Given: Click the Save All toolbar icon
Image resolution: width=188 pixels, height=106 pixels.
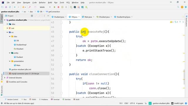Looking at the screenshot, I should 6,7.
